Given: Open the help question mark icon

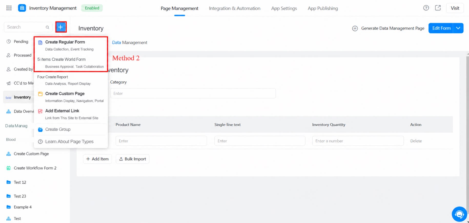Looking at the screenshot, I should click(426, 8).
